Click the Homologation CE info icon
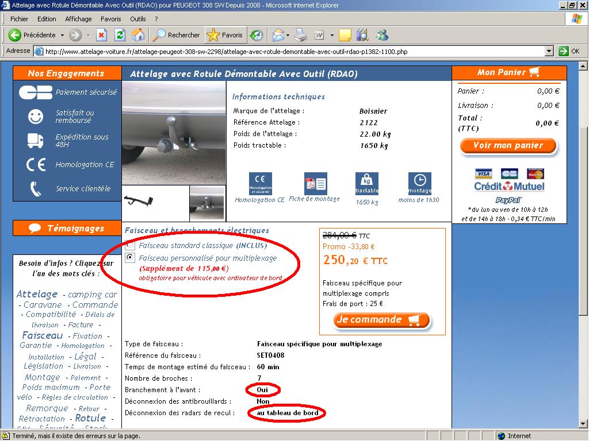Viewport: 589px width, 441px height. pos(260,184)
